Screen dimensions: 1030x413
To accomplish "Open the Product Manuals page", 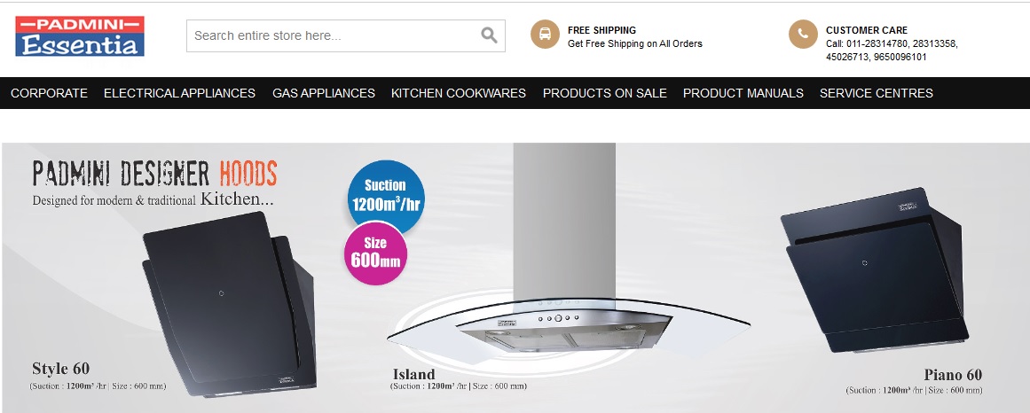I will pyautogui.click(x=743, y=93).
